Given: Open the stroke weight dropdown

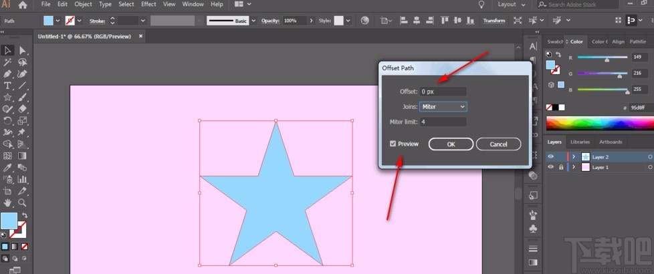Looking at the screenshot, I should point(143,21).
